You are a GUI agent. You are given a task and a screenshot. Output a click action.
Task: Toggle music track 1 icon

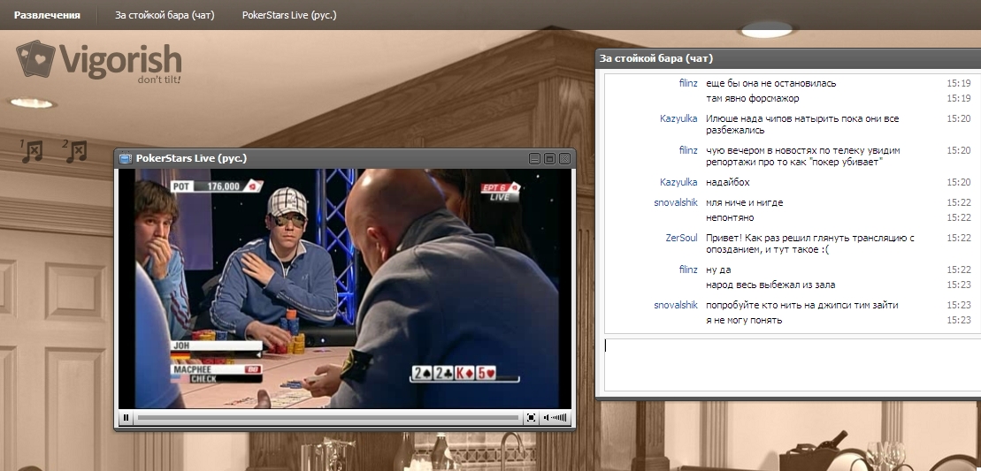click(x=31, y=151)
